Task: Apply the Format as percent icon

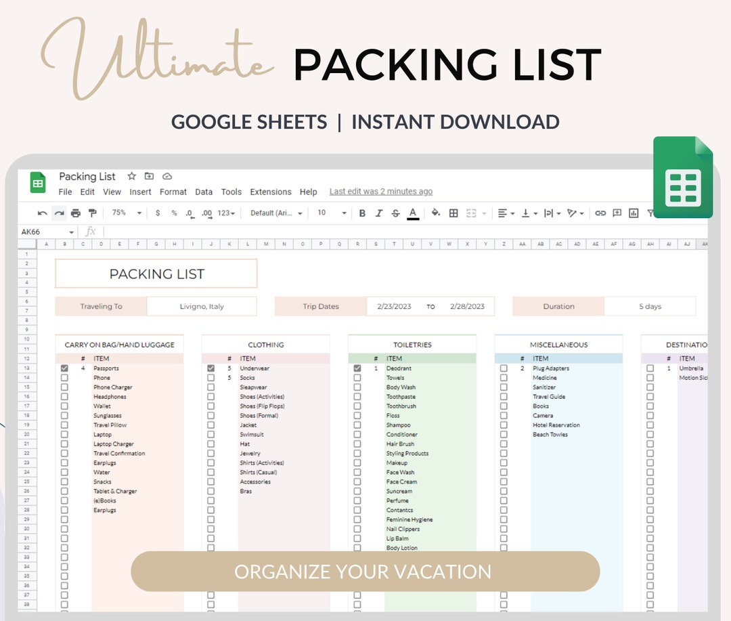Action: tap(175, 213)
